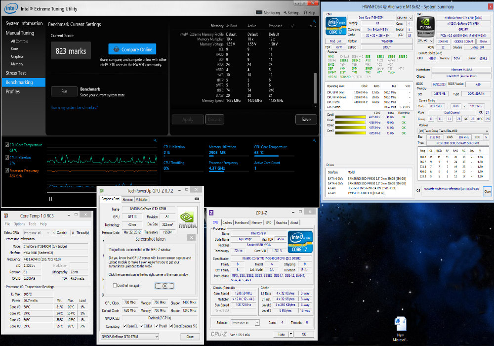
Task: Switch to Mainboard tab in CPU-Z
Action: coord(242,222)
